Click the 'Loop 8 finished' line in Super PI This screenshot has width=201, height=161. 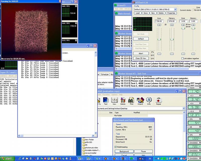pyautogui.click(x=40, y=77)
